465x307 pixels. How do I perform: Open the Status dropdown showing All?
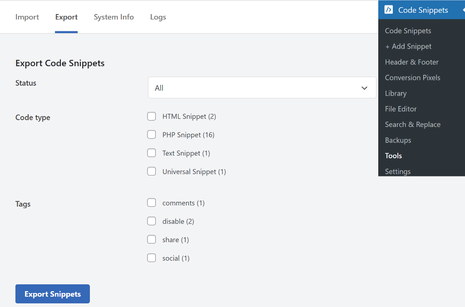click(x=262, y=88)
